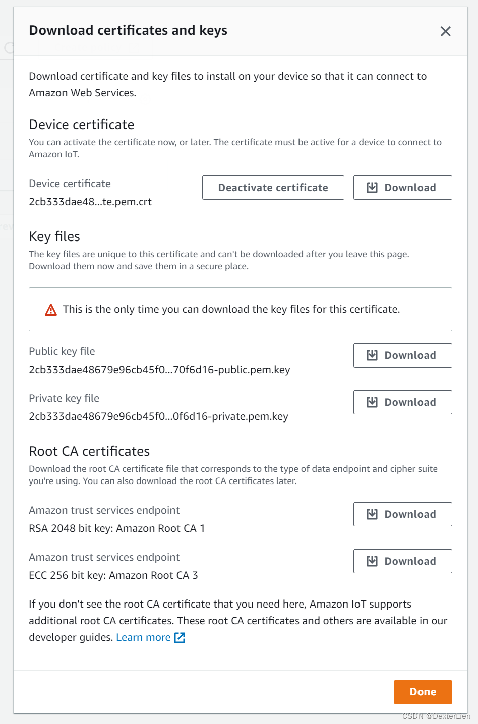Download the ECC 256 bit root CA
Image resolution: width=478 pixels, height=724 pixels.
click(x=403, y=561)
